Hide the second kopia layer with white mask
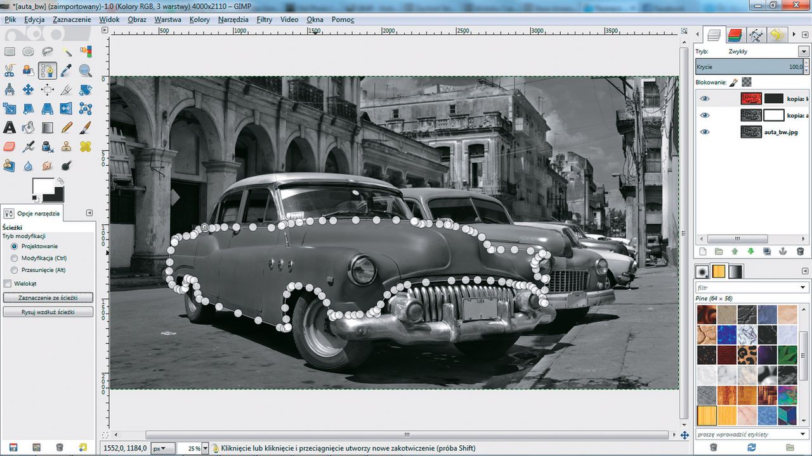 point(704,115)
